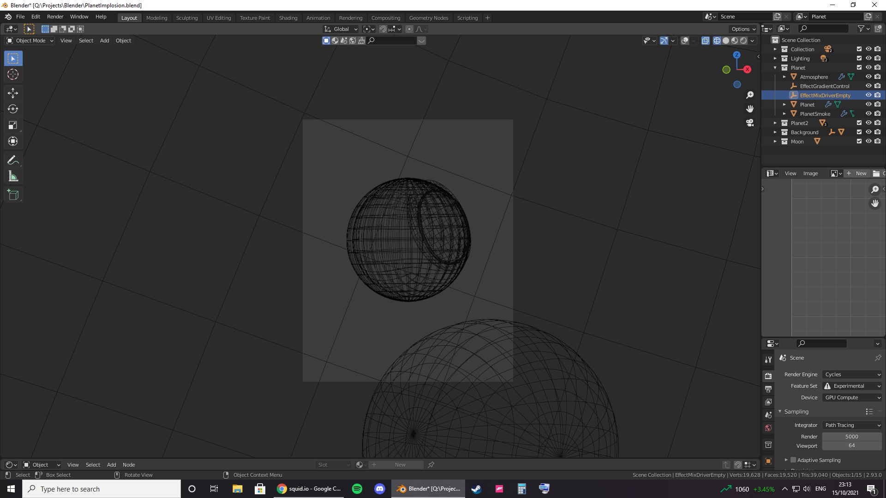Expand the Lighting collection
This screenshot has width=886, height=498.
tap(775, 59)
